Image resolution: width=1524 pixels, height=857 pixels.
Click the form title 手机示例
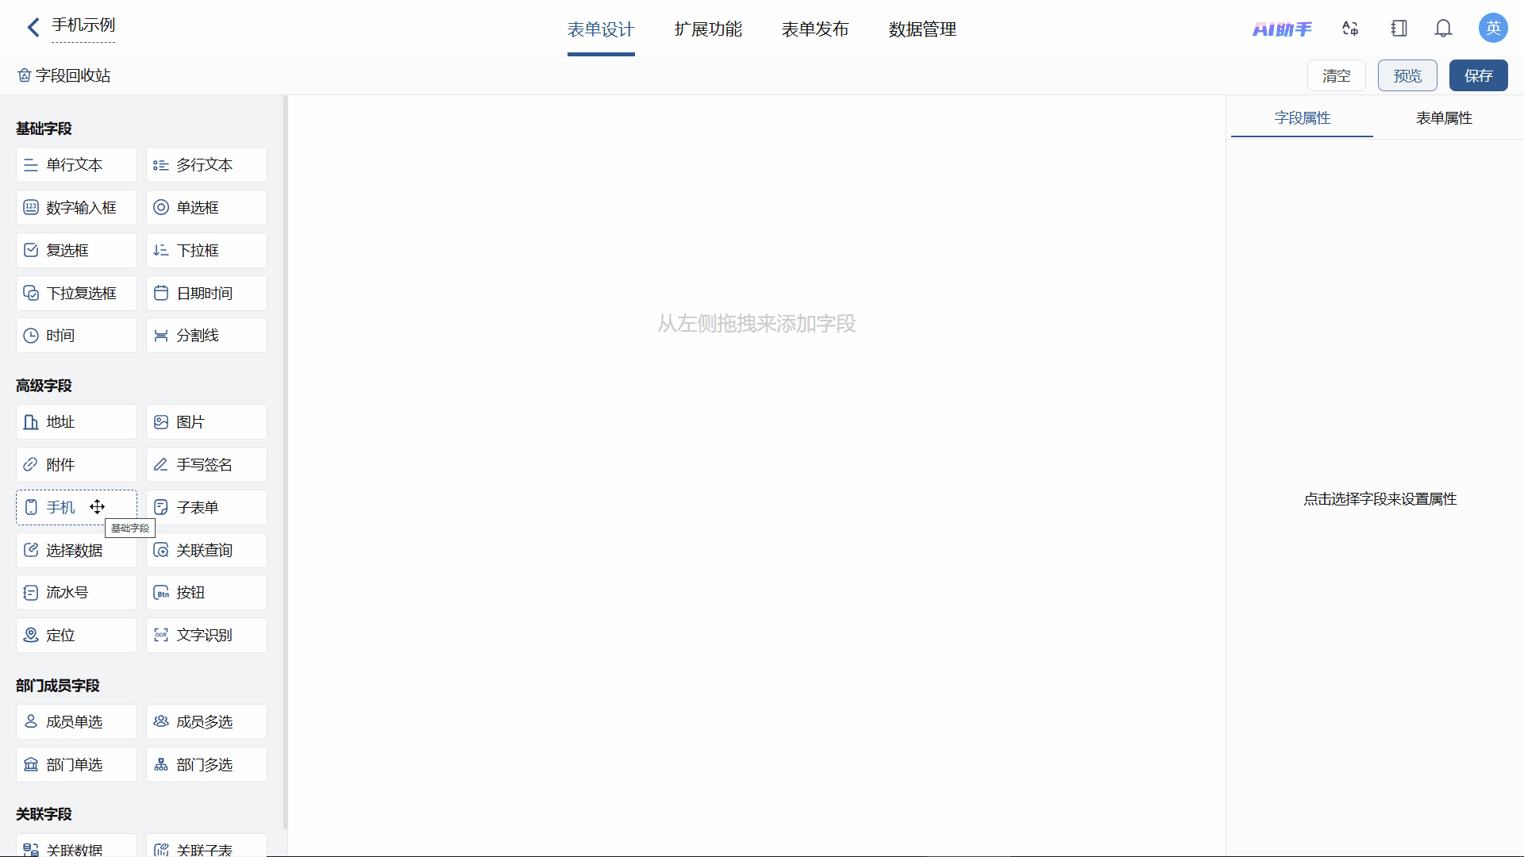click(x=83, y=25)
